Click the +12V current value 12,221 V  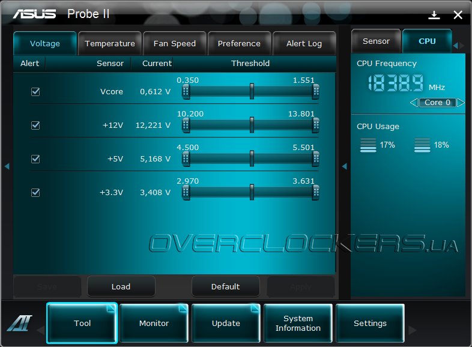tap(153, 125)
